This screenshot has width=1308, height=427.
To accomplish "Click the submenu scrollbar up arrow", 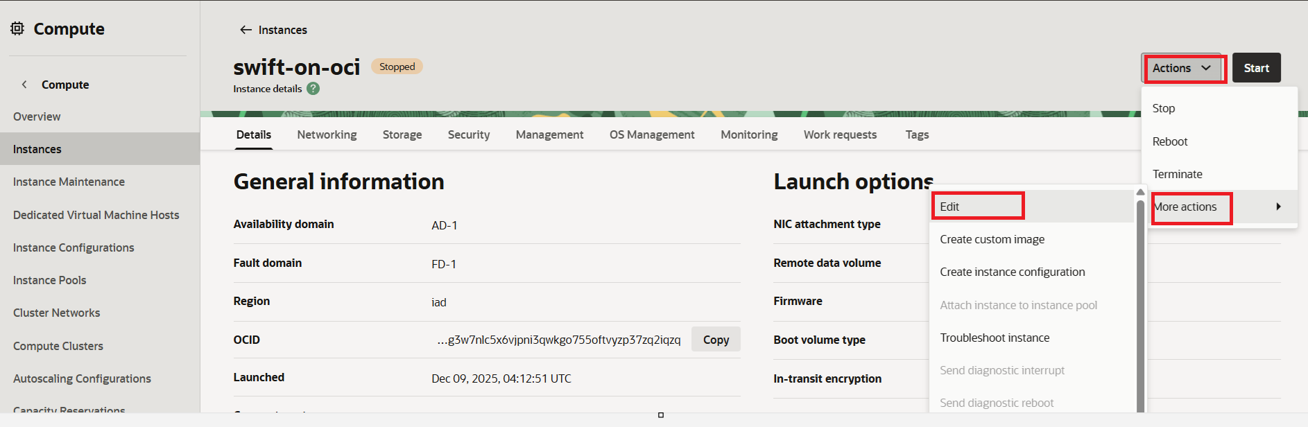I will [x=1140, y=193].
